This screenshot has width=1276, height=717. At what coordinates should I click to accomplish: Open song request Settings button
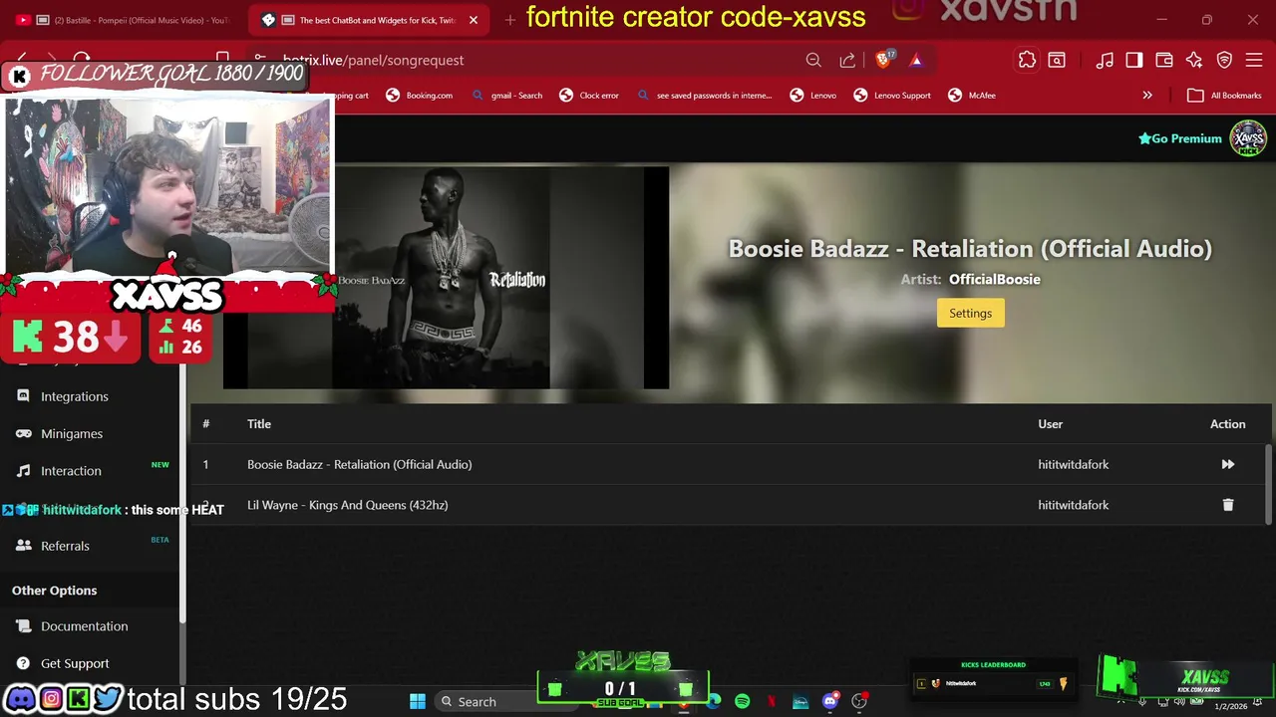(x=970, y=313)
